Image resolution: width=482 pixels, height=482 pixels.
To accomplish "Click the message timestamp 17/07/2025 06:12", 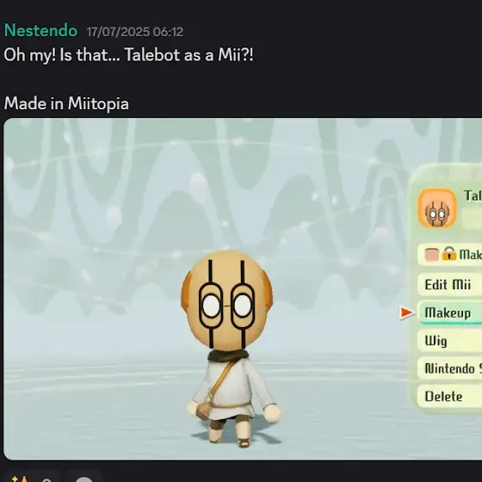I will 134,32.
